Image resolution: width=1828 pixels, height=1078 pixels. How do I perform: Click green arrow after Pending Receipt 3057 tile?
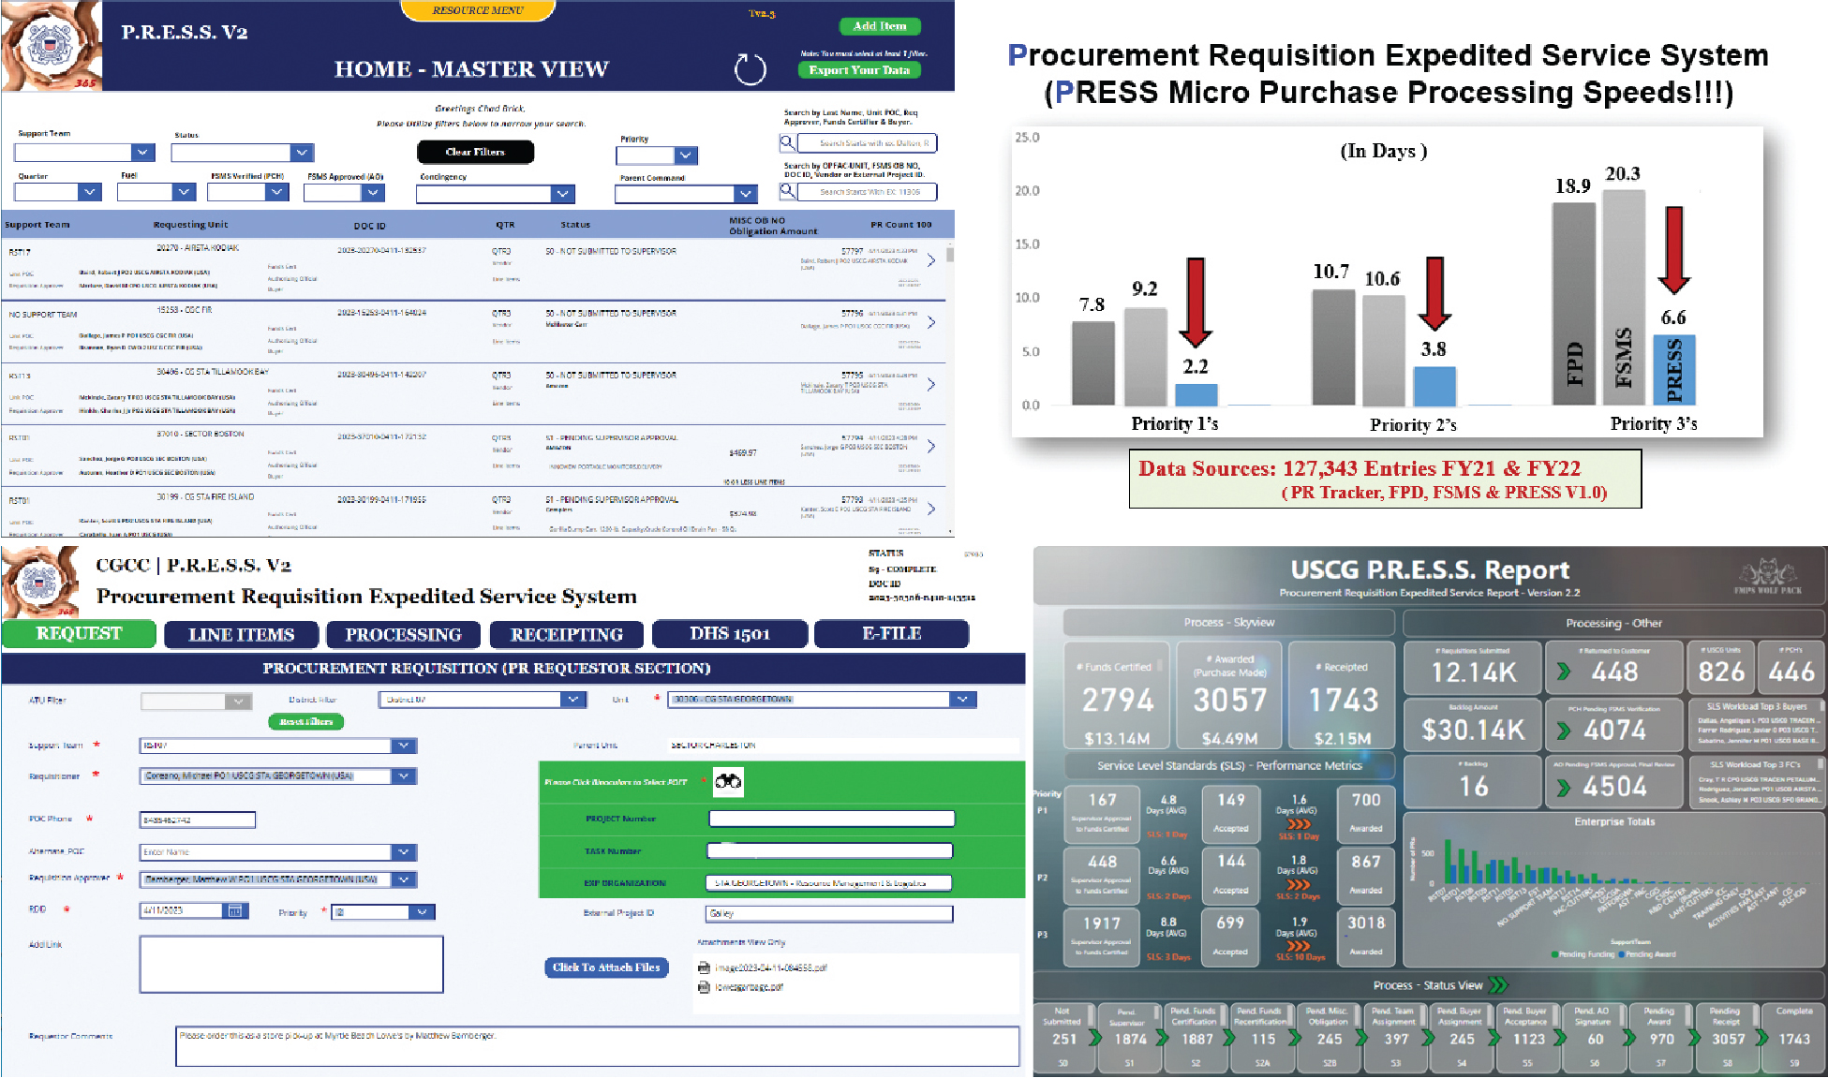[x=1763, y=1038]
